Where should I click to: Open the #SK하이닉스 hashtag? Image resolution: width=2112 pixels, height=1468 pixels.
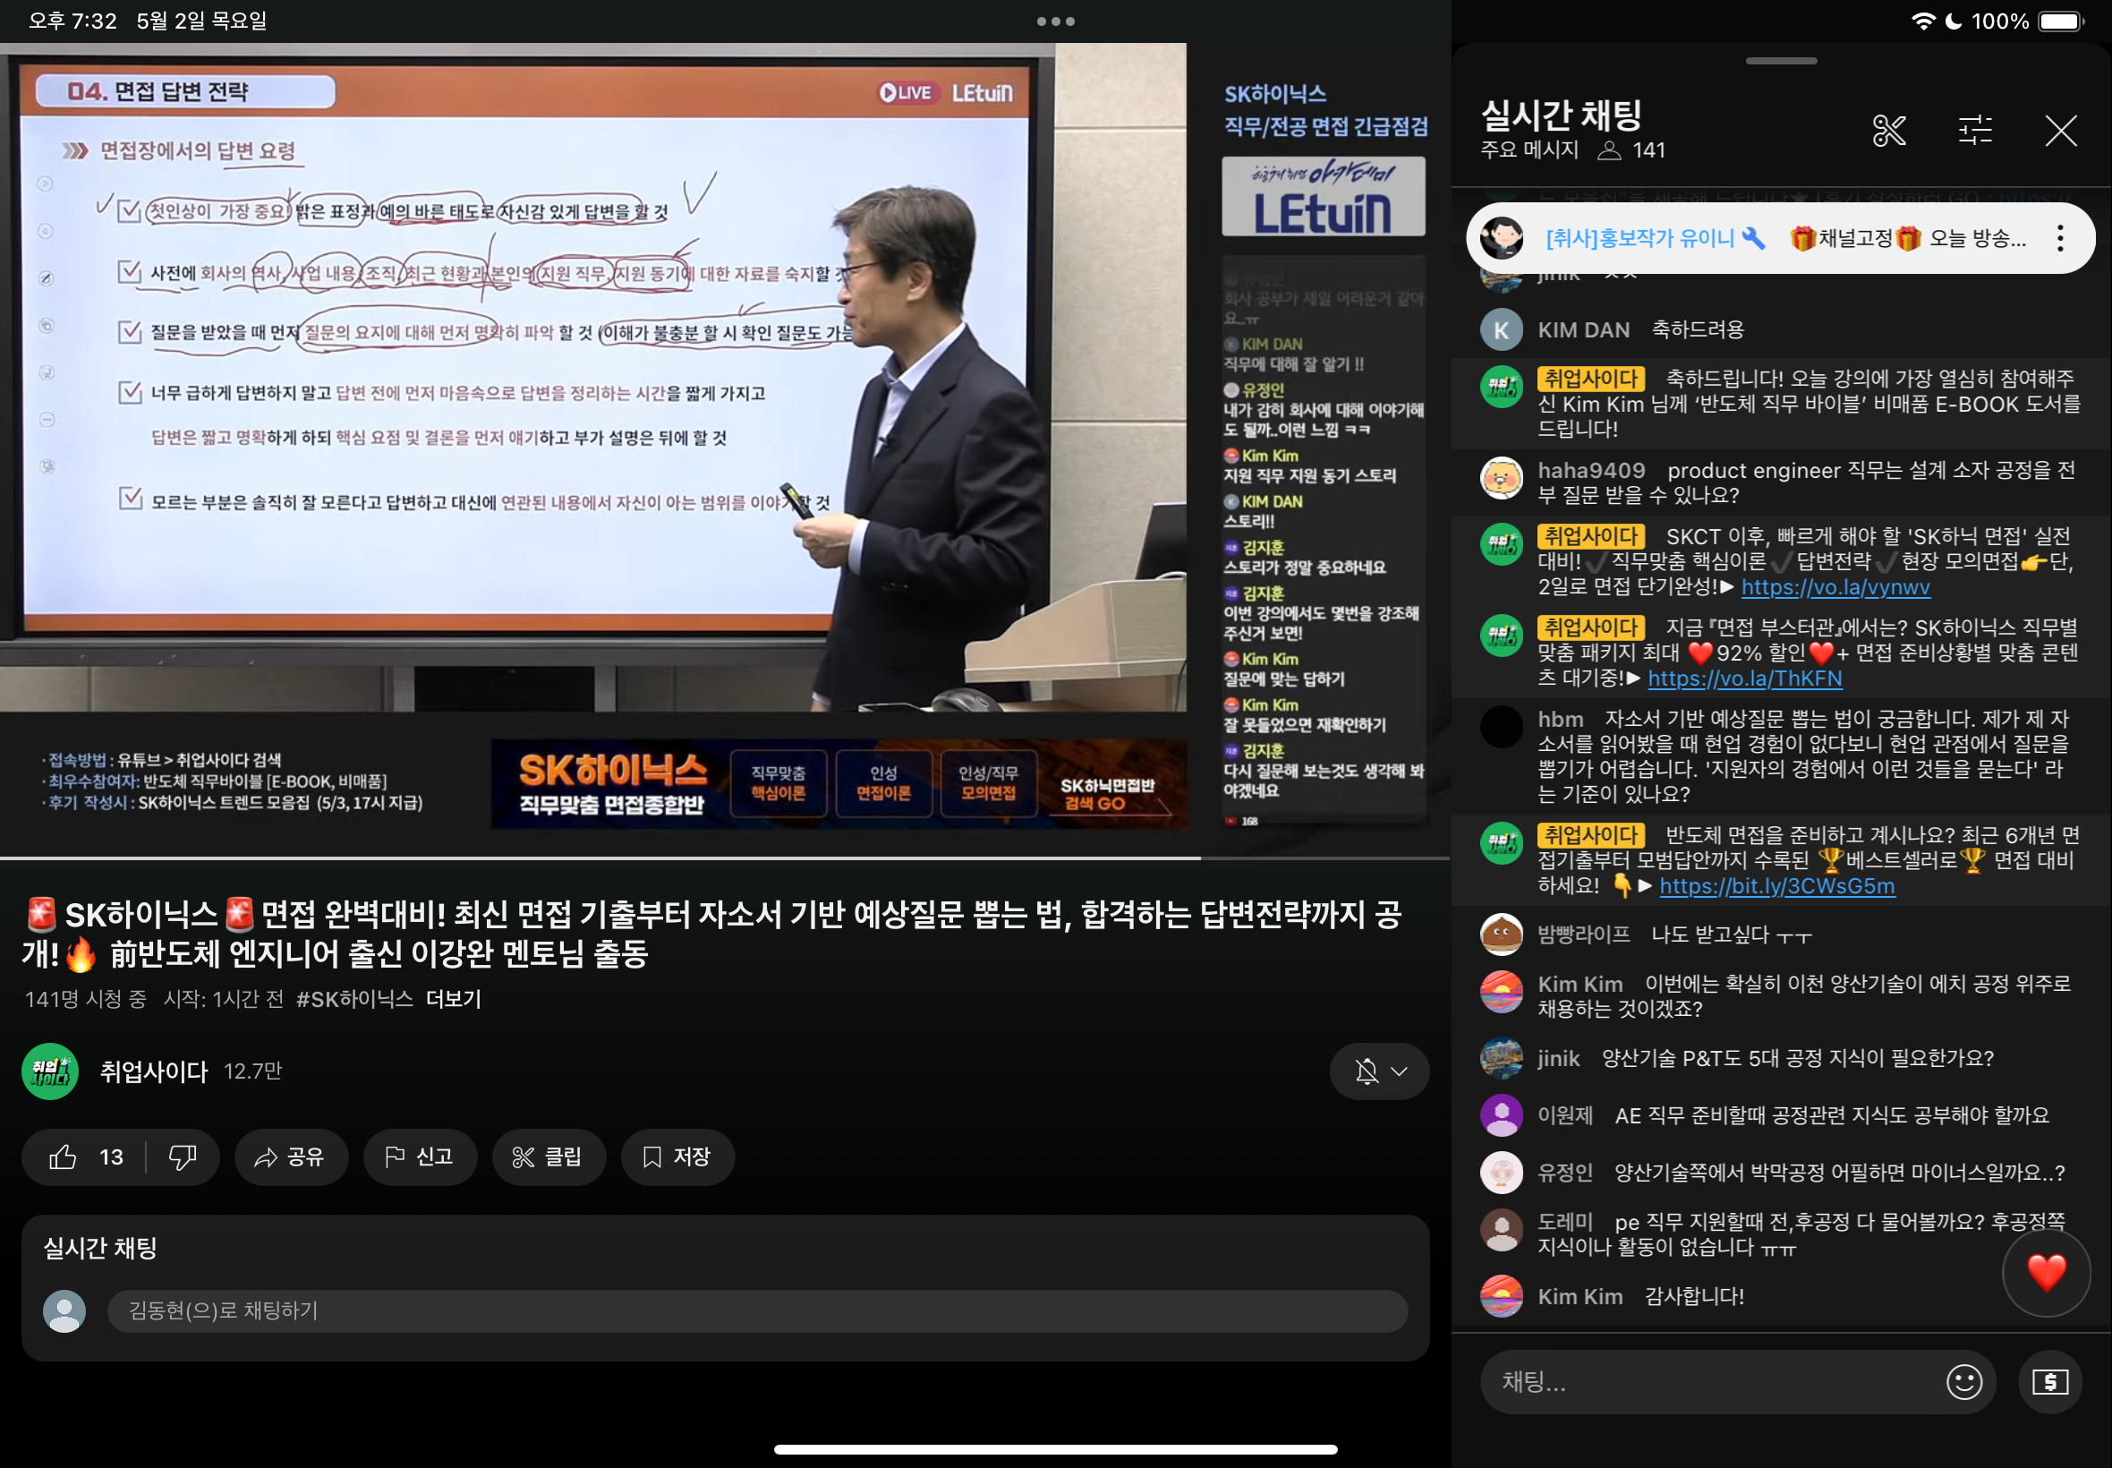click(355, 999)
